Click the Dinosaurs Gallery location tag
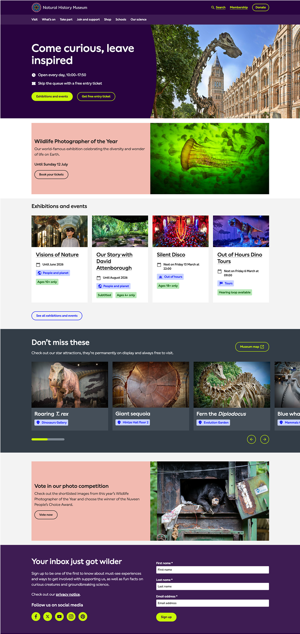The image size is (300, 634). point(51,423)
